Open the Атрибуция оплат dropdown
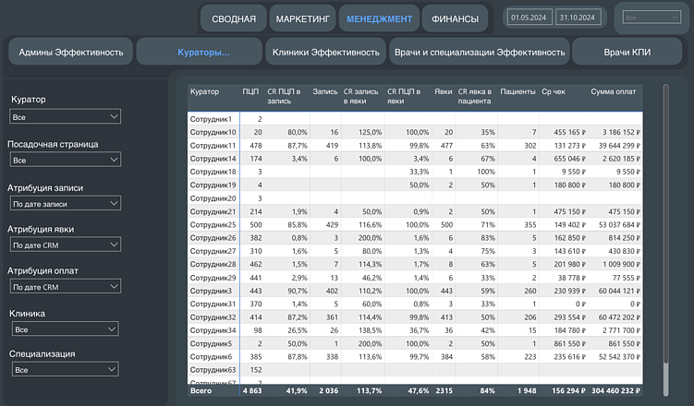The image size is (694, 406). 64,287
